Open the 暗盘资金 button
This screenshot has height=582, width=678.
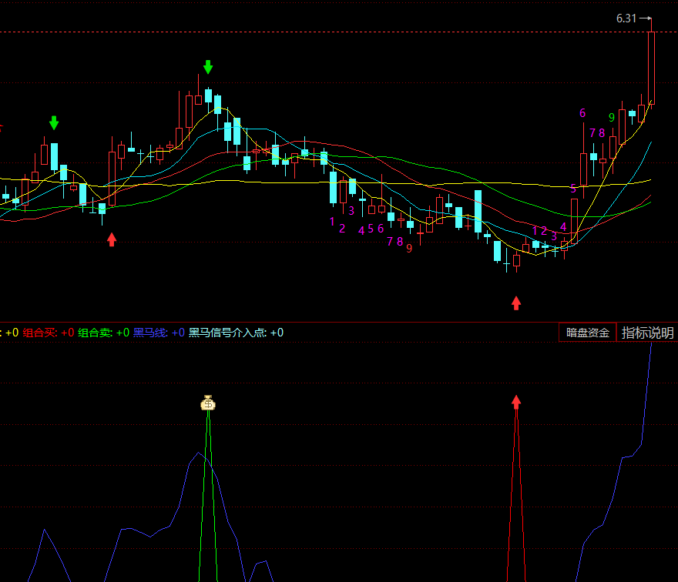[588, 333]
